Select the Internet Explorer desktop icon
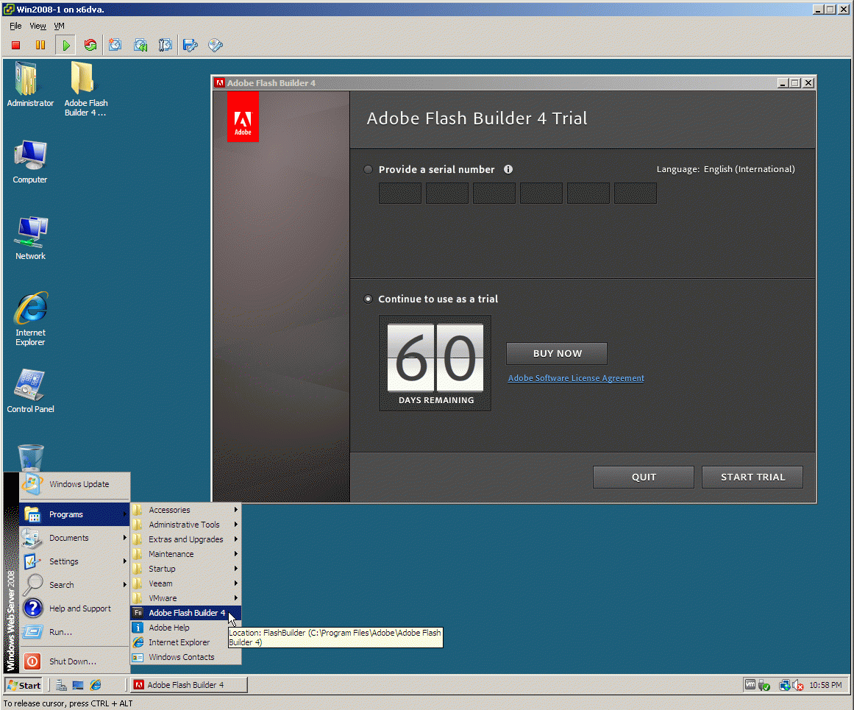The width and height of the screenshot is (854, 710). (x=30, y=319)
